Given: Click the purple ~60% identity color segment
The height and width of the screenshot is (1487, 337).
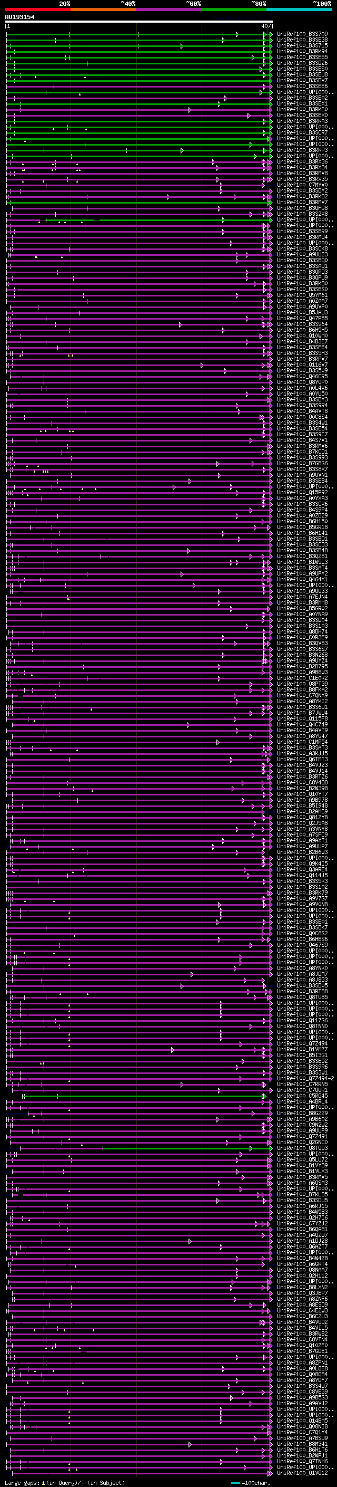Looking at the screenshot, I should tap(169, 10).
